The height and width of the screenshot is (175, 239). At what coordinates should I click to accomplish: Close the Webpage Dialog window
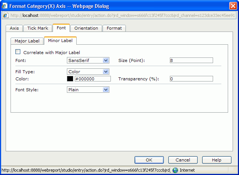pos(233,6)
